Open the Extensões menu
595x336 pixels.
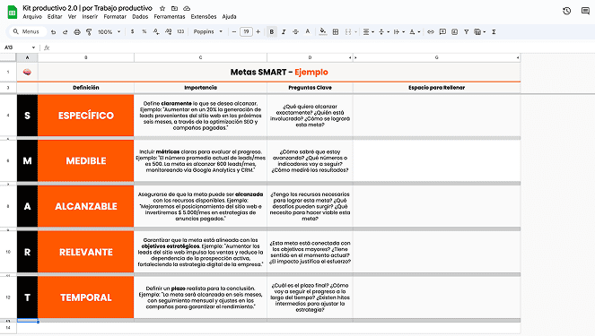204,17
